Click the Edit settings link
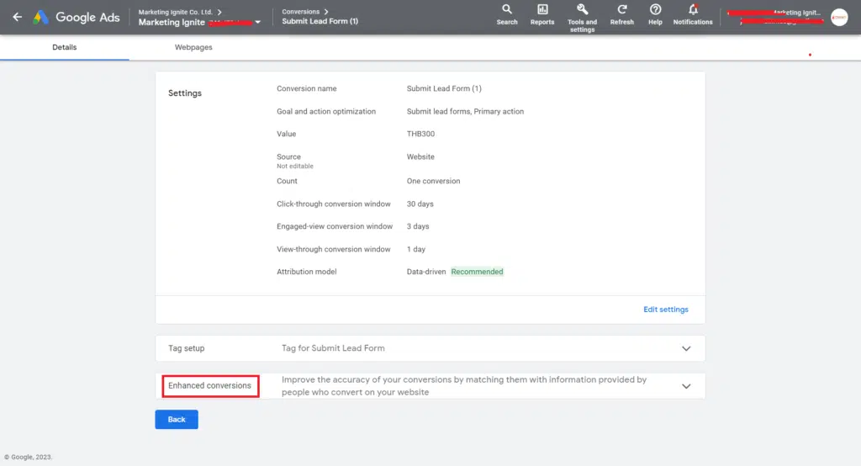Image resolution: width=861 pixels, height=466 pixels. tap(666, 310)
